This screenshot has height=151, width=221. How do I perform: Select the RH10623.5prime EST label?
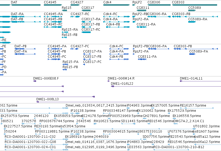point(107,121)
